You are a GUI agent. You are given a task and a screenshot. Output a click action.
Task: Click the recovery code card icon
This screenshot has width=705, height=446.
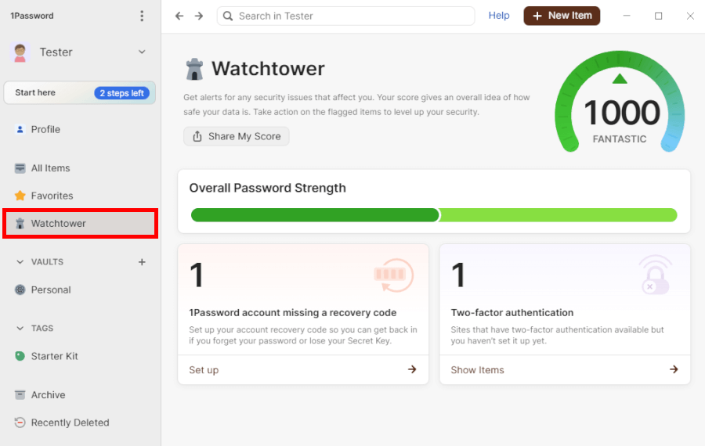tap(393, 275)
